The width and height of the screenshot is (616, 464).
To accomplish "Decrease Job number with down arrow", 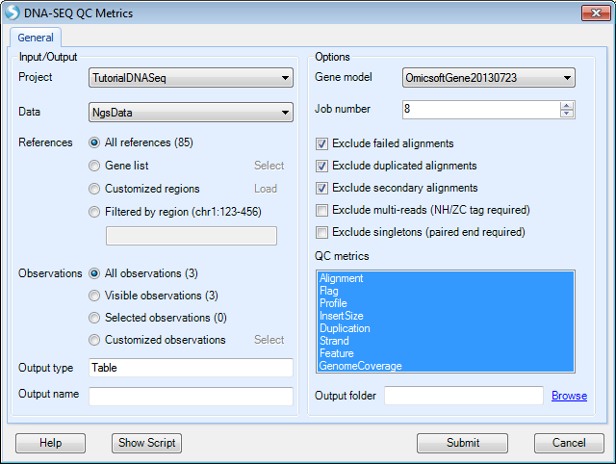I will click(x=567, y=114).
